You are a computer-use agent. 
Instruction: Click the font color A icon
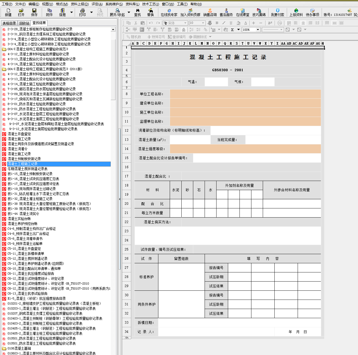(x=246, y=23)
